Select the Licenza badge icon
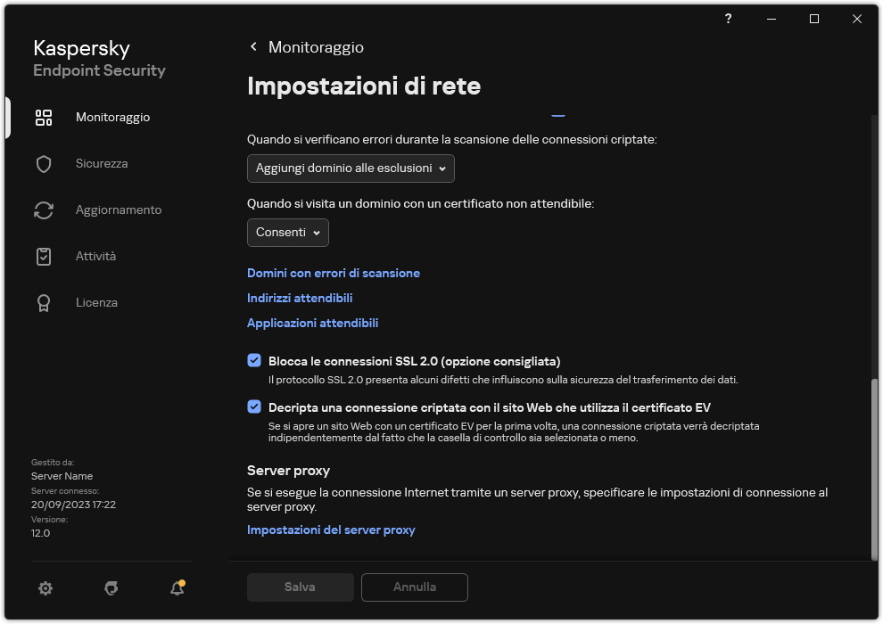Viewport: 883px width, 624px height. coord(43,302)
